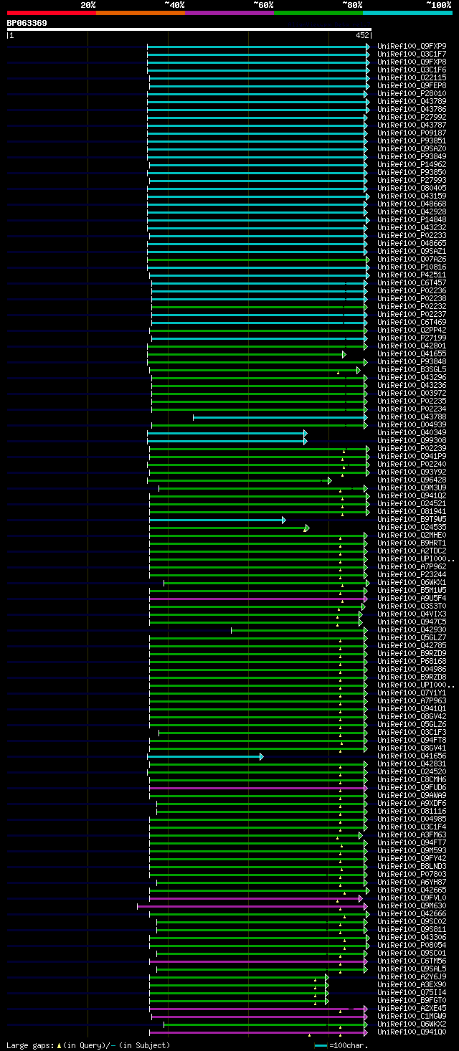Select hit UniRef100_C6T457
Viewport: 459px width, 1051px height.
tap(412, 282)
